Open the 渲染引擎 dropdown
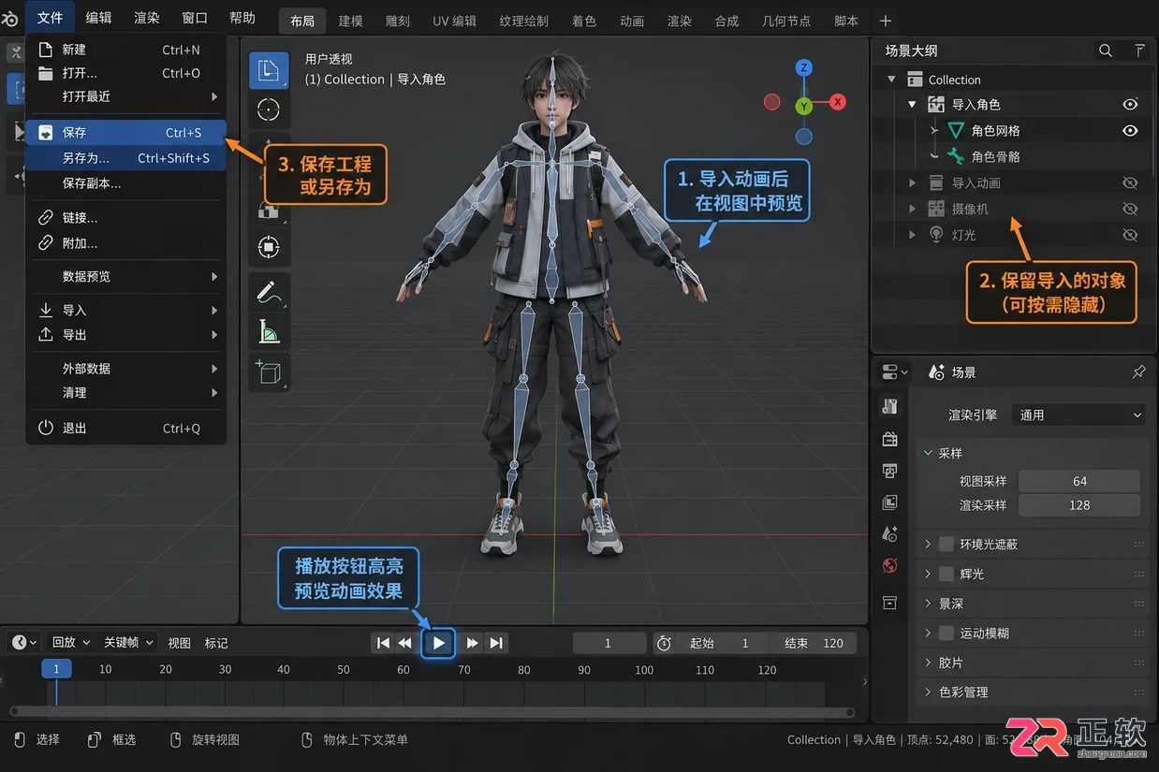Image resolution: width=1159 pixels, height=772 pixels. [1079, 415]
